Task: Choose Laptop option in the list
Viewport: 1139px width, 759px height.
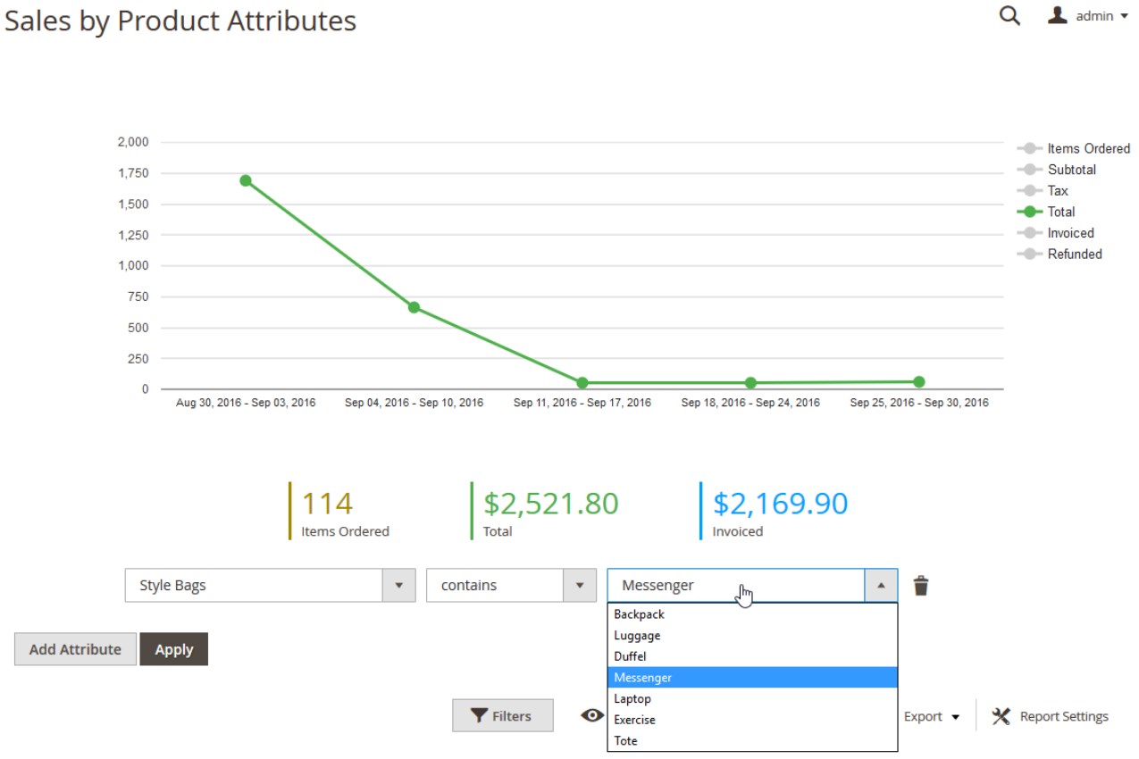Action: [x=632, y=698]
